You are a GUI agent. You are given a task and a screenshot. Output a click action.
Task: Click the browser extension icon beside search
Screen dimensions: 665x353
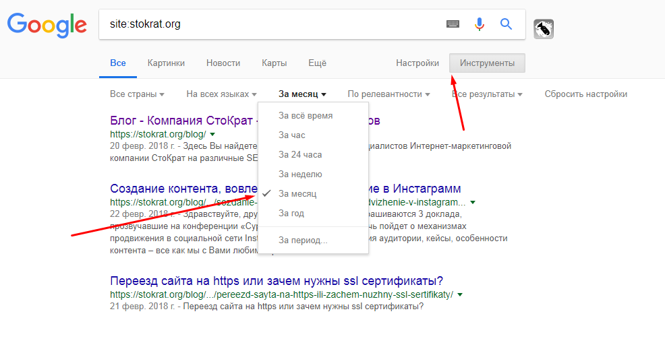coord(543,28)
